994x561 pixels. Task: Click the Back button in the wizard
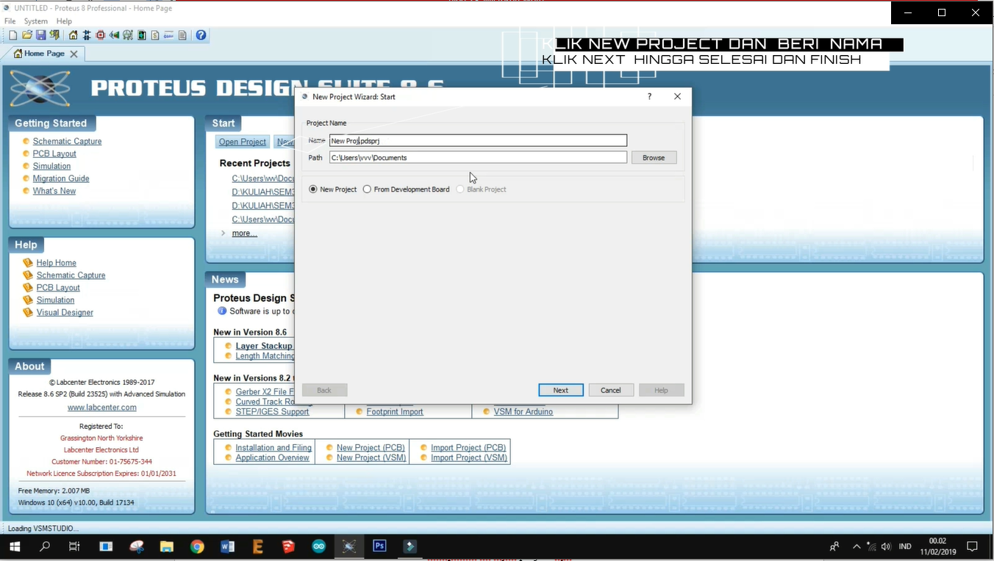(324, 390)
